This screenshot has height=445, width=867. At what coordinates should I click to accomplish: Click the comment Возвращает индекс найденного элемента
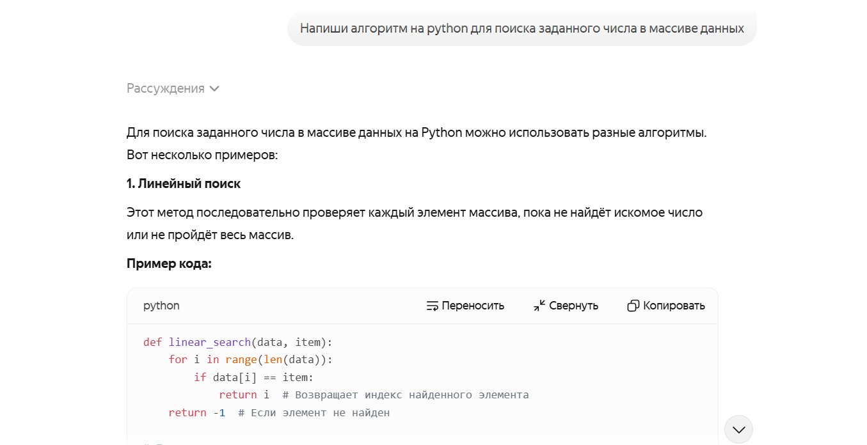pyautogui.click(x=406, y=394)
